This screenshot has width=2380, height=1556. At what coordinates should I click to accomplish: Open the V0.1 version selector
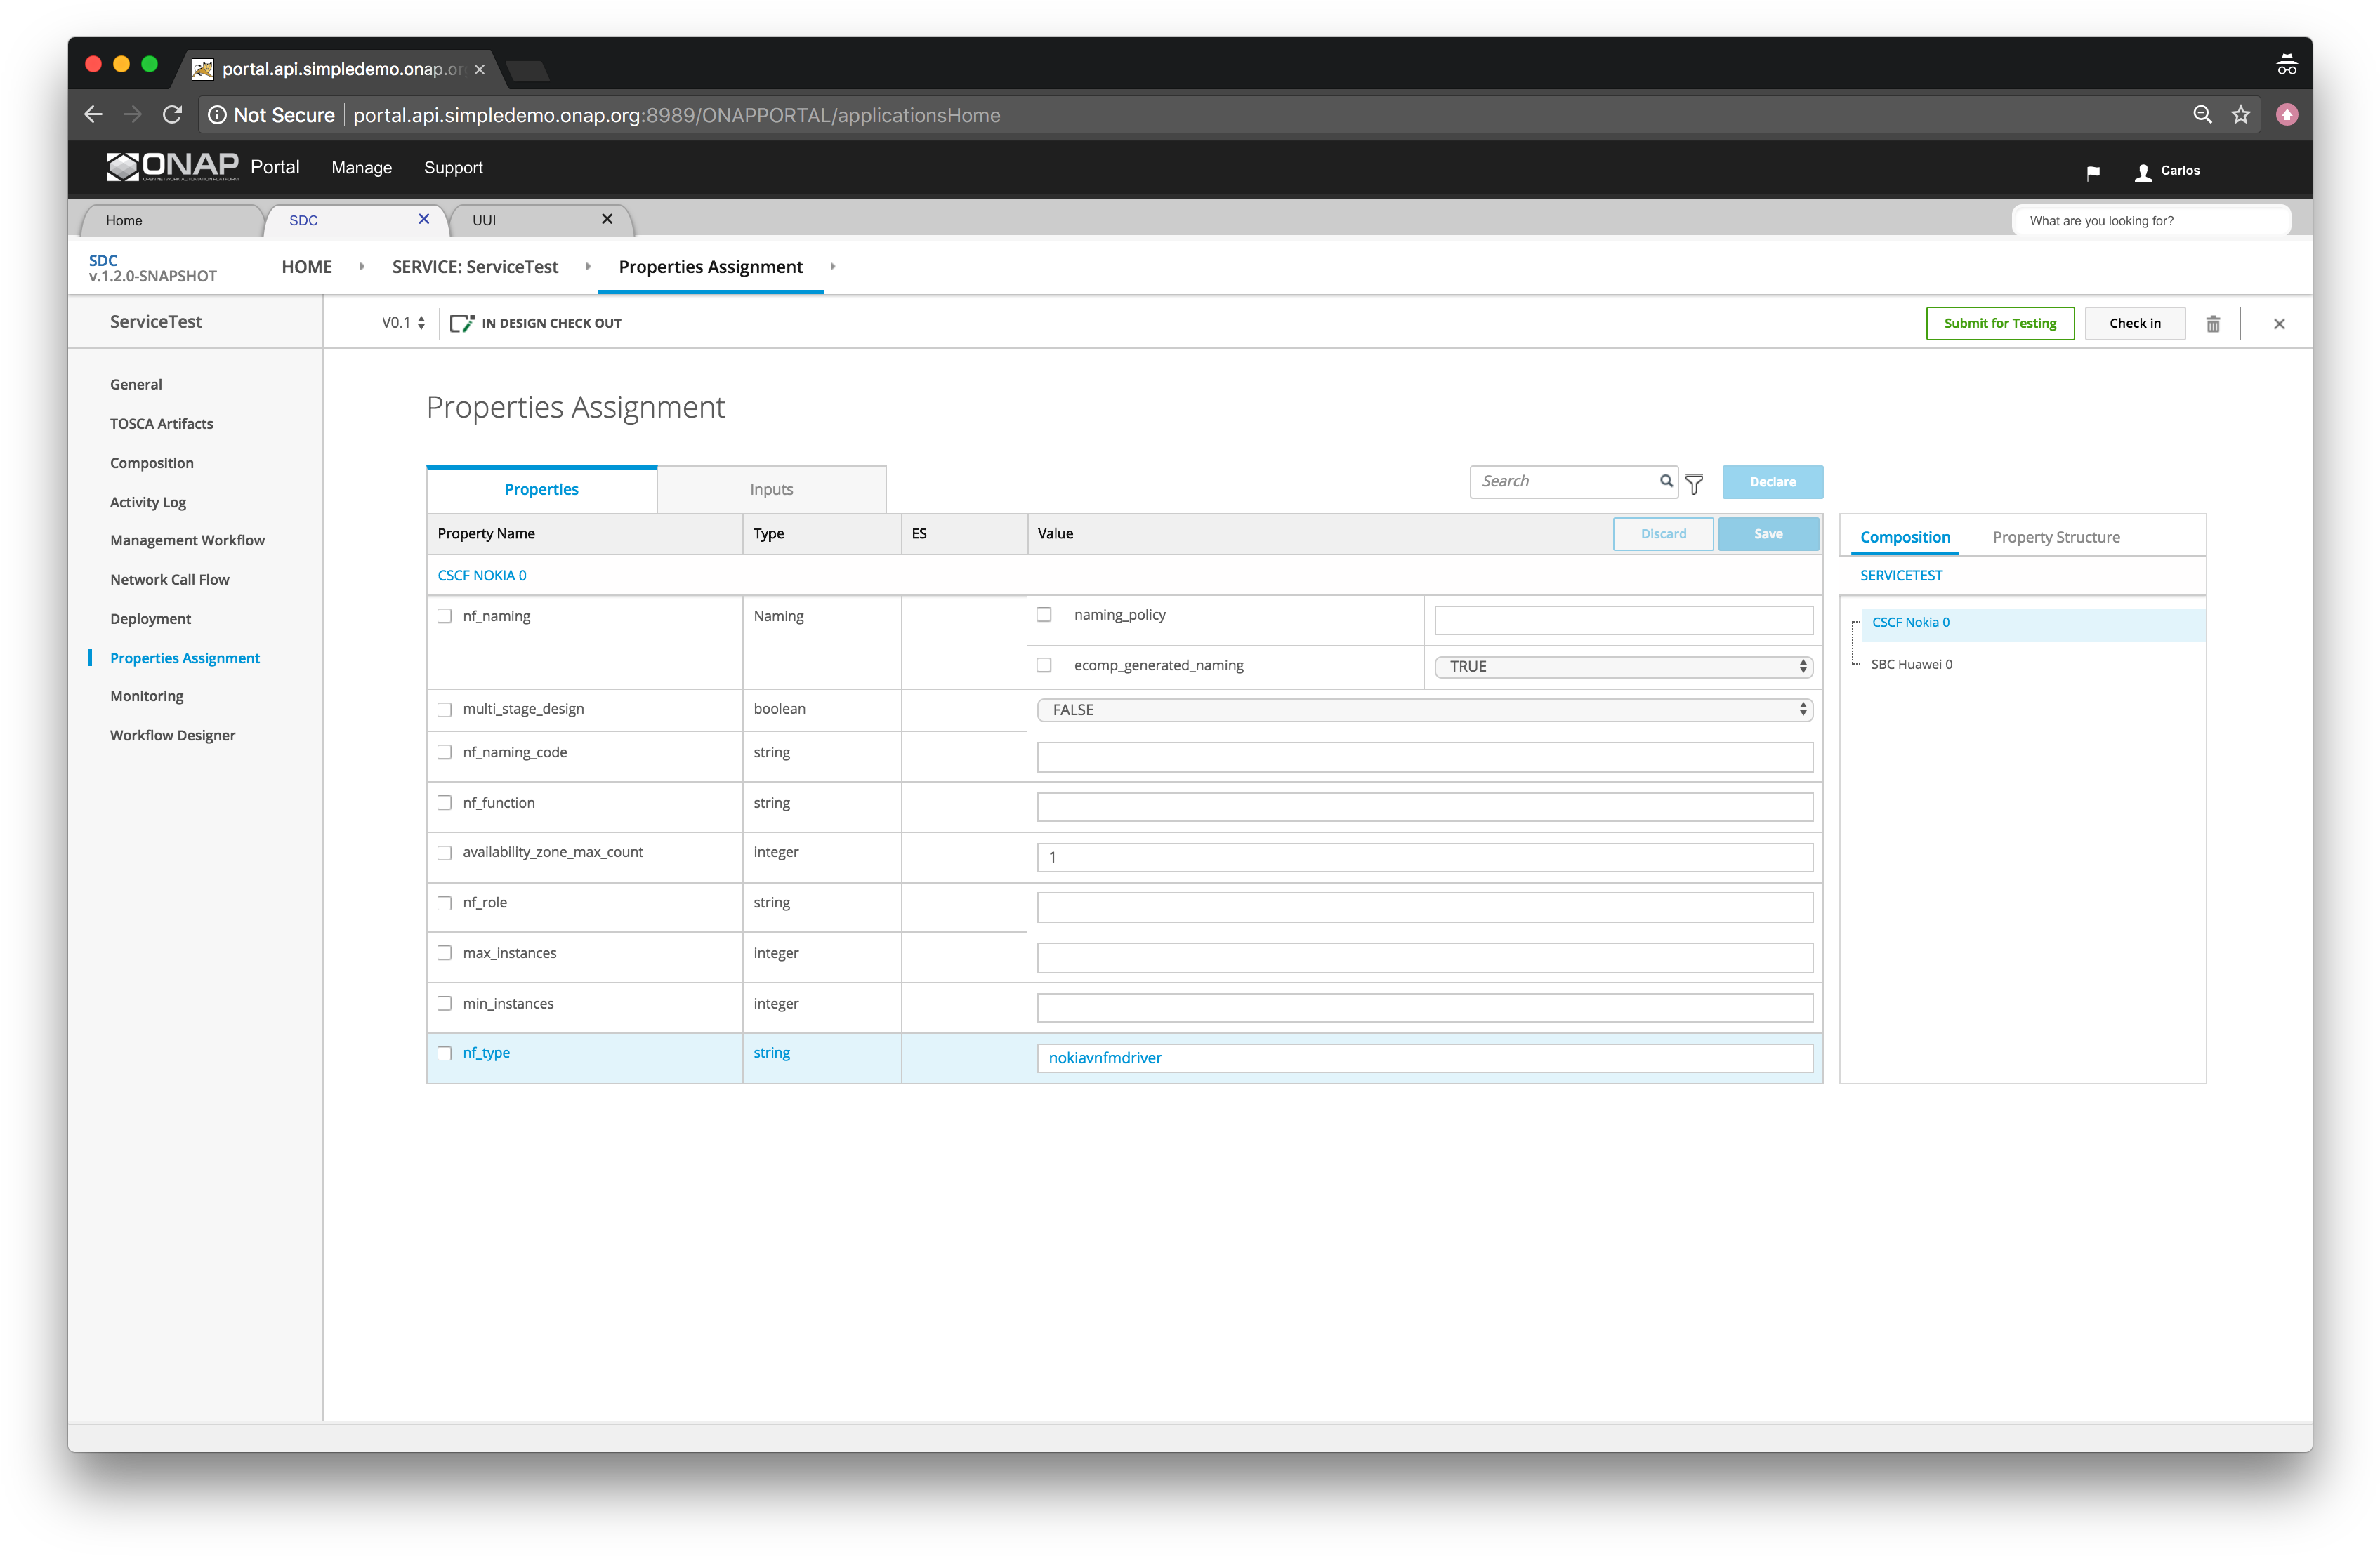pos(403,323)
